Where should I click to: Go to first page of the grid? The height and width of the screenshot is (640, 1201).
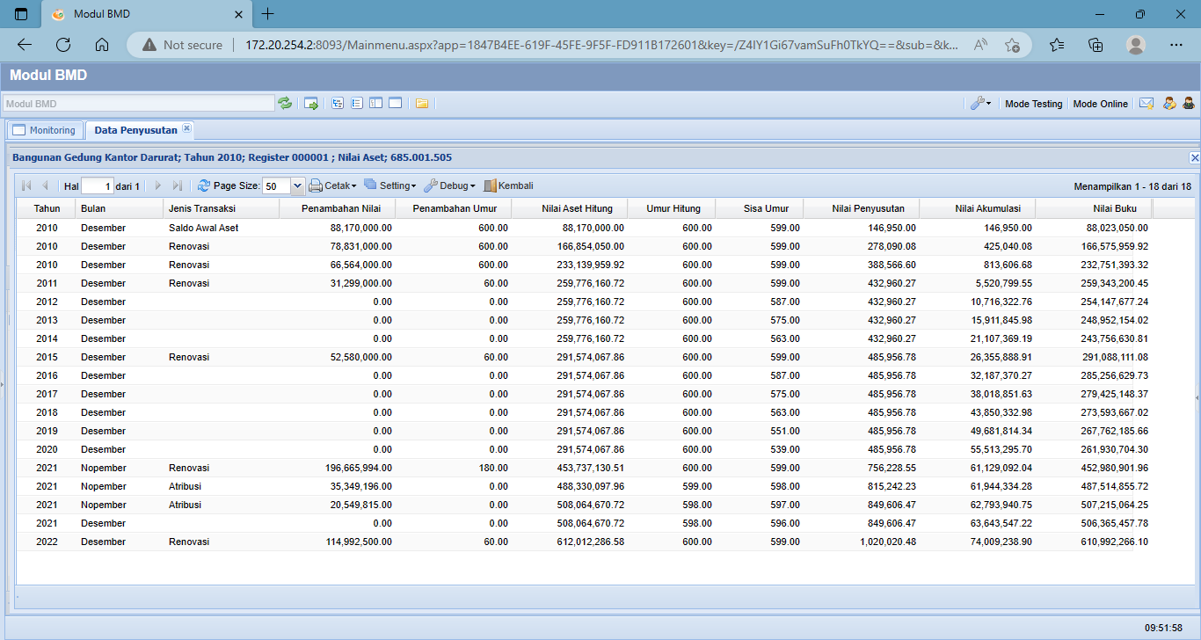[x=25, y=185]
